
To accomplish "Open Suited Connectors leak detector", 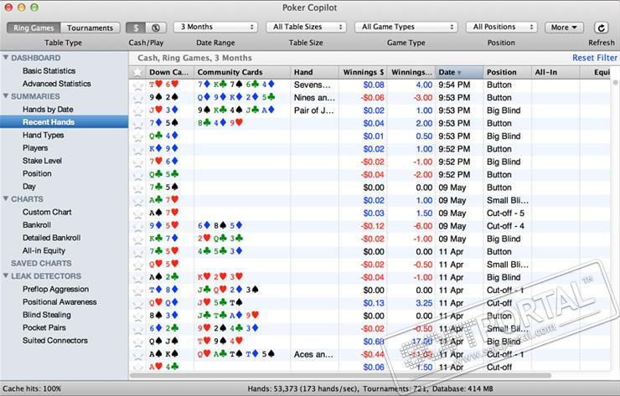I will (55, 340).
